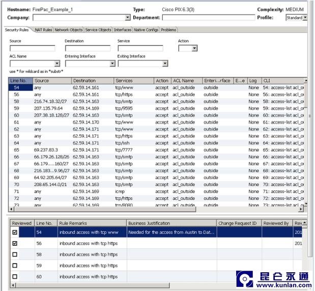Check Reviewed checkbox for line 58
The height and width of the screenshot is (291, 315).
point(15,254)
